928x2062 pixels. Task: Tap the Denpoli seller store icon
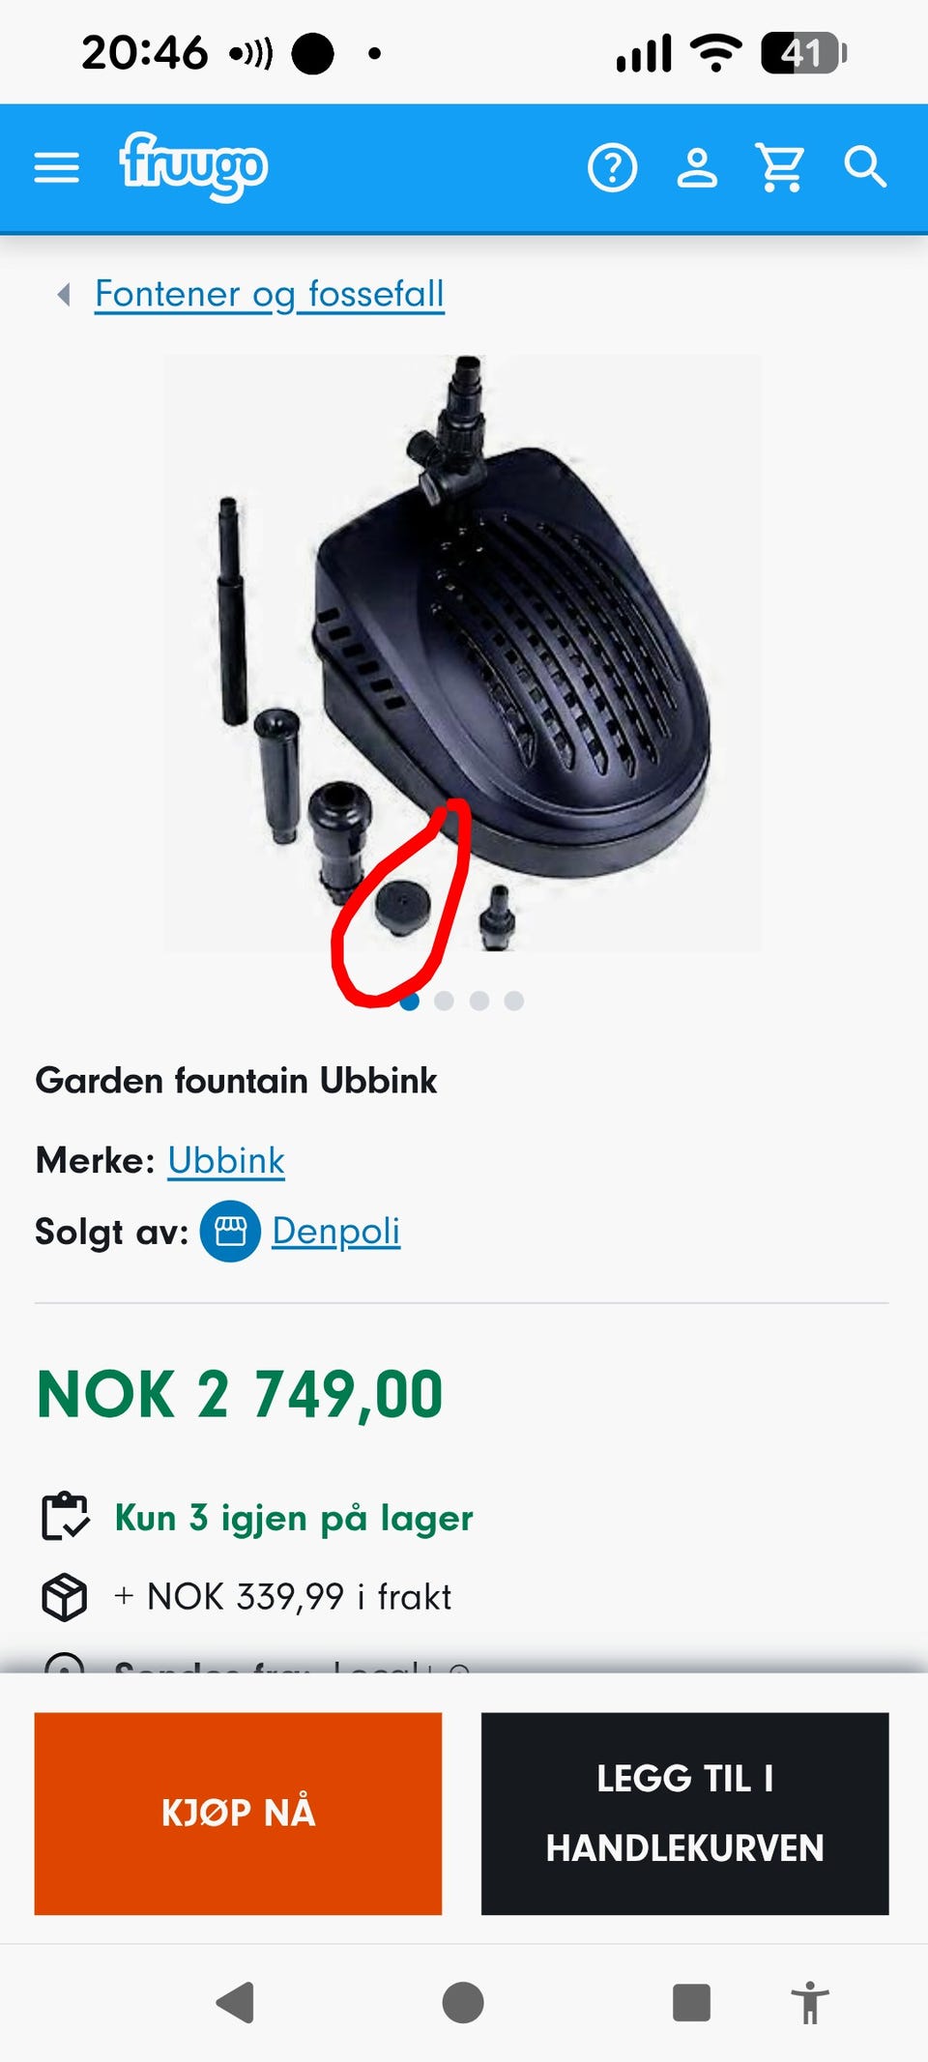[230, 1231]
